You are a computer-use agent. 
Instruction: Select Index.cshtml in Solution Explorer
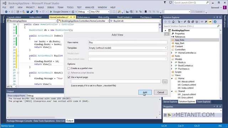[x=187, y=88]
